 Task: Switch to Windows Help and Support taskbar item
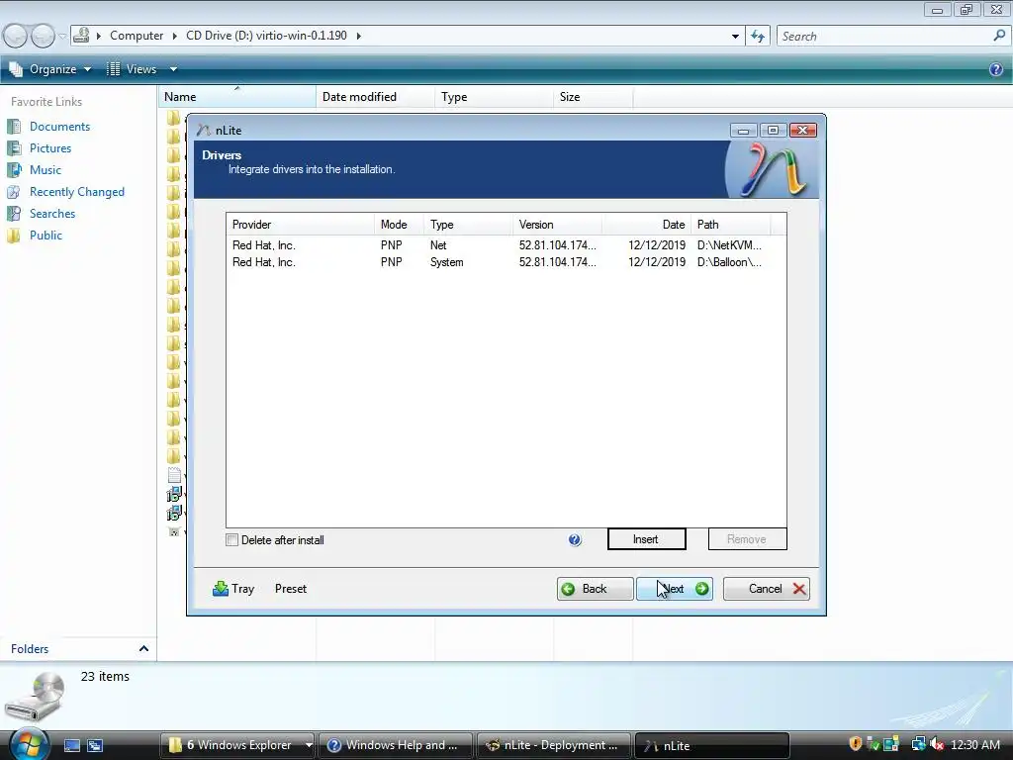396,745
